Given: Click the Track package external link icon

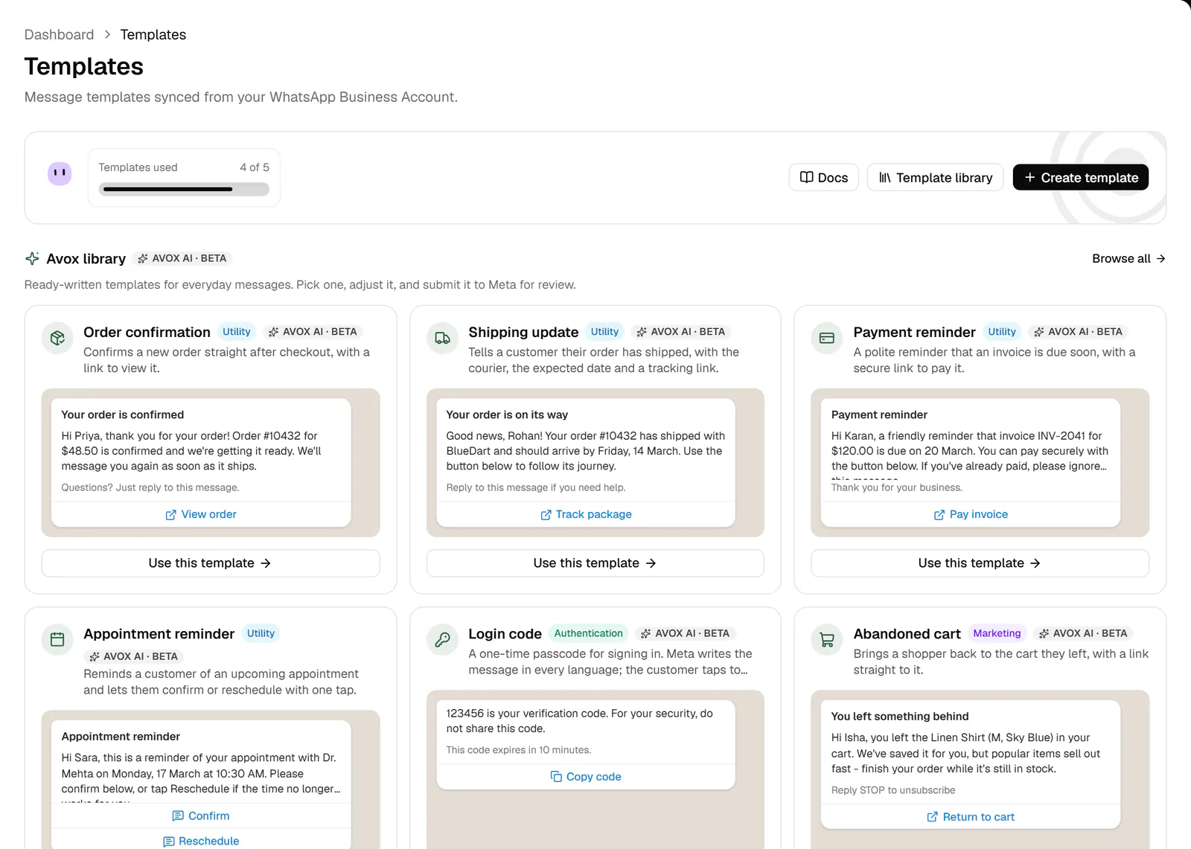Looking at the screenshot, I should [x=546, y=515].
